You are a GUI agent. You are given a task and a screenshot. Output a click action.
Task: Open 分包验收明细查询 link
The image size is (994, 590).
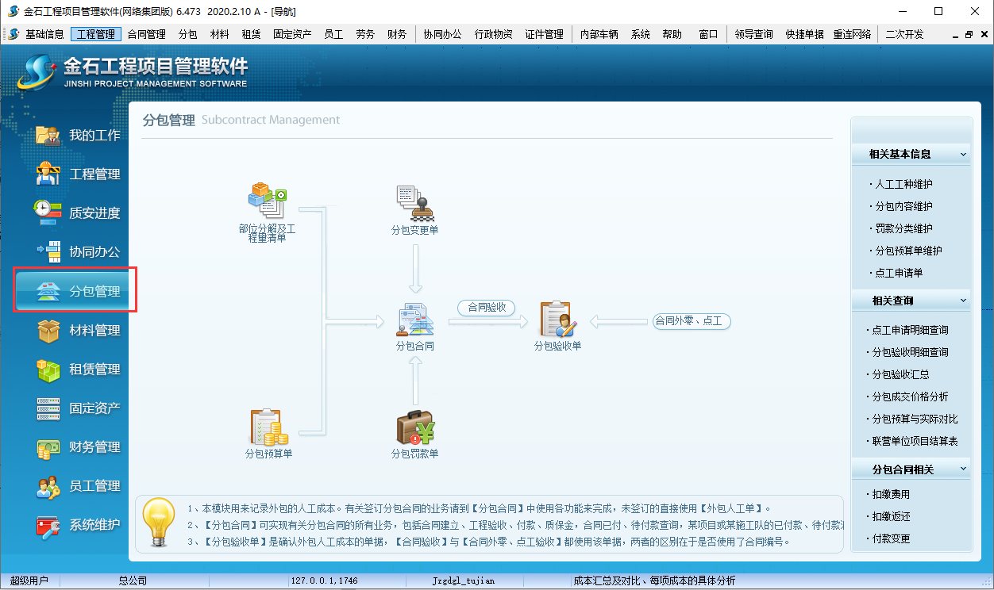pyautogui.click(x=910, y=352)
